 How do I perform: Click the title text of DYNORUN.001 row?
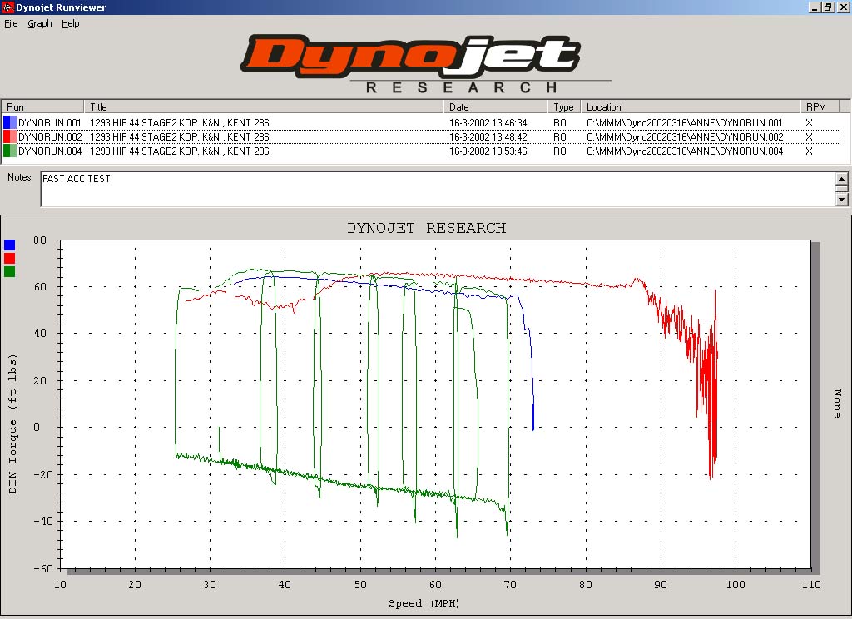coord(180,123)
